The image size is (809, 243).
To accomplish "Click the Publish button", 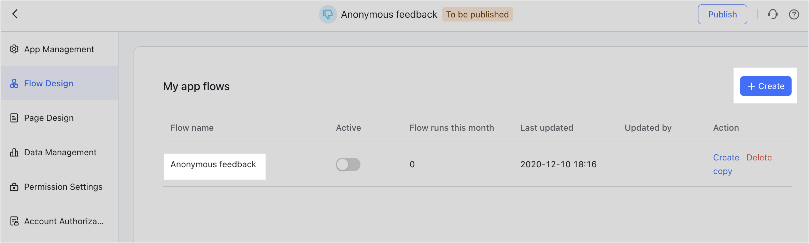I will tap(722, 14).
